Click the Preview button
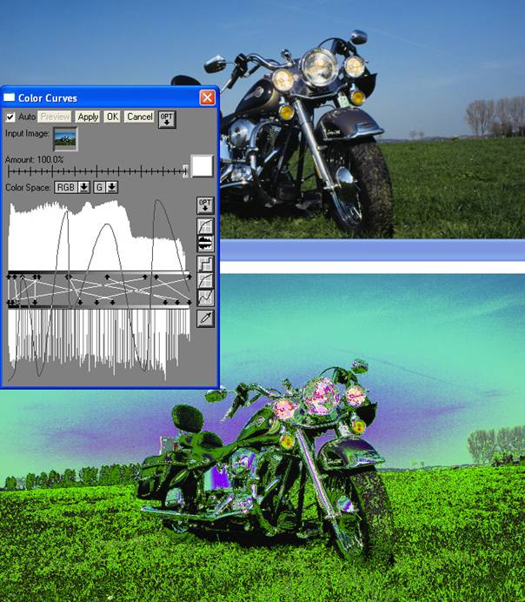 [55, 117]
